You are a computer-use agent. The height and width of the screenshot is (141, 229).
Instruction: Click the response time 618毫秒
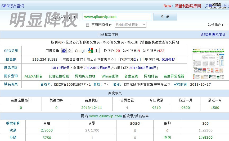pos(168,59)
